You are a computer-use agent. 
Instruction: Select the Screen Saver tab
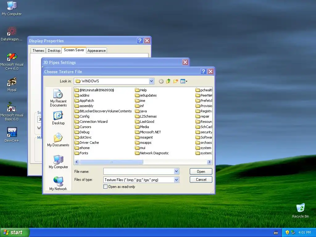74,50
